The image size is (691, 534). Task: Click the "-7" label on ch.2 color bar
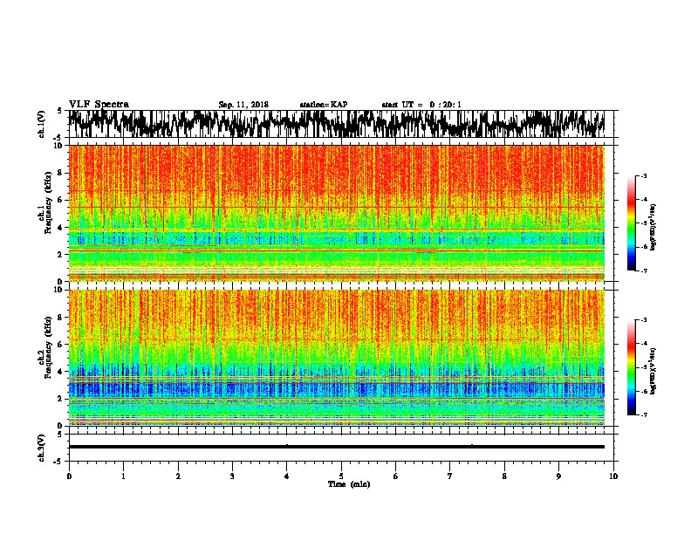[x=643, y=414]
